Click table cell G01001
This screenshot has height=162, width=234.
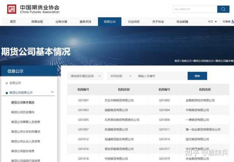click(x=83, y=100)
